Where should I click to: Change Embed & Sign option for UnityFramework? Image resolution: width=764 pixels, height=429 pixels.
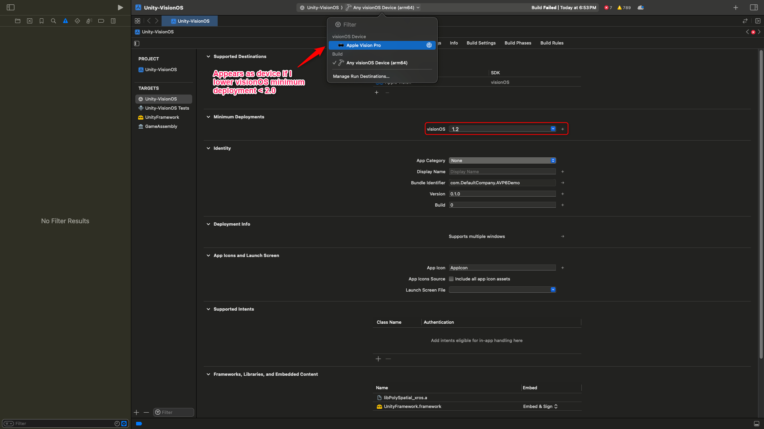540,407
